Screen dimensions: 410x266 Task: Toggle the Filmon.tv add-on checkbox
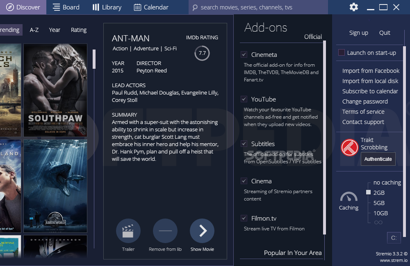(244, 218)
